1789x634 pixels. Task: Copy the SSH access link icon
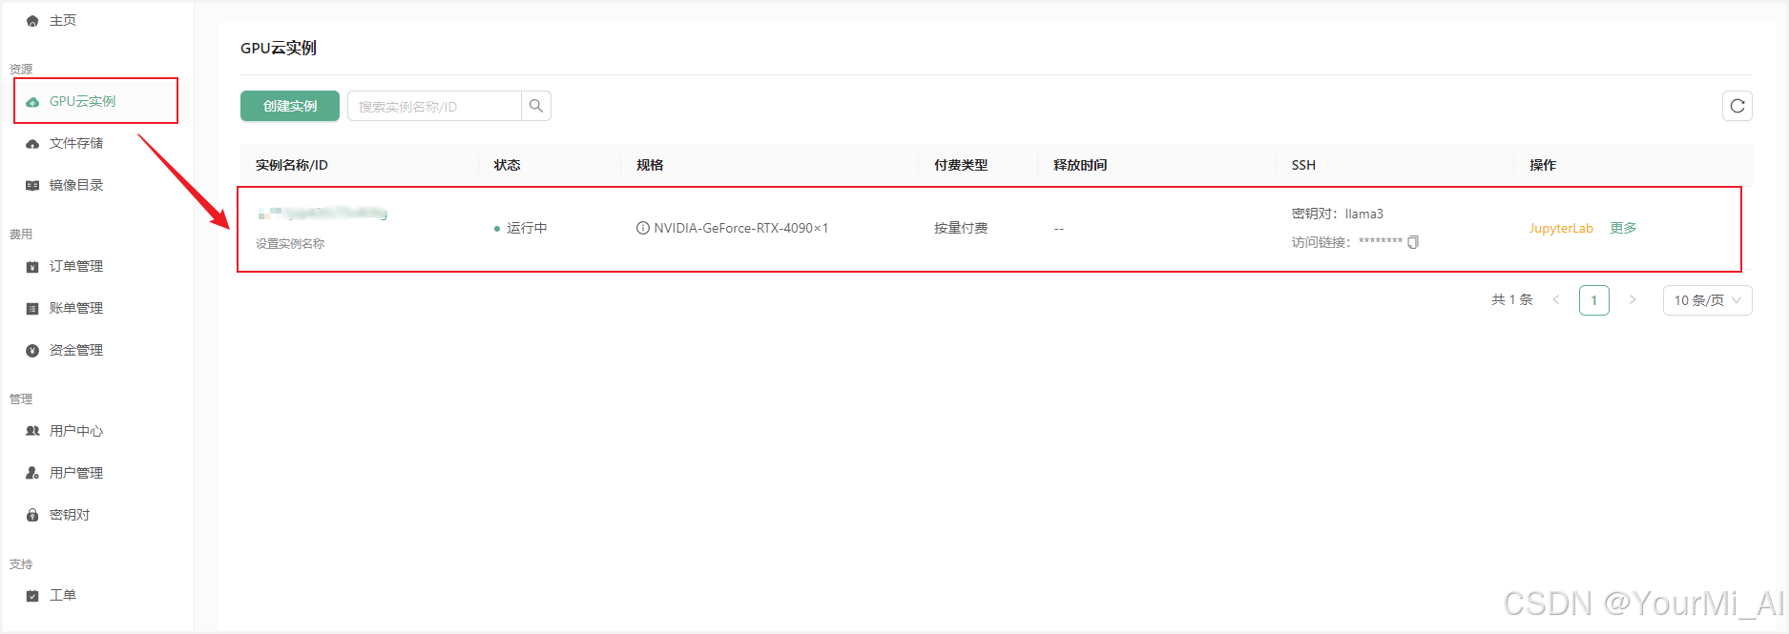[1413, 242]
